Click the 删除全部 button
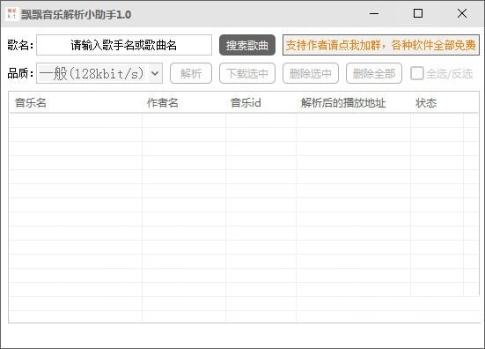 pyautogui.click(x=374, y=73)
